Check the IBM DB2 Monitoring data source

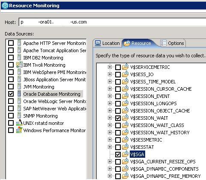tap(11, 58)
